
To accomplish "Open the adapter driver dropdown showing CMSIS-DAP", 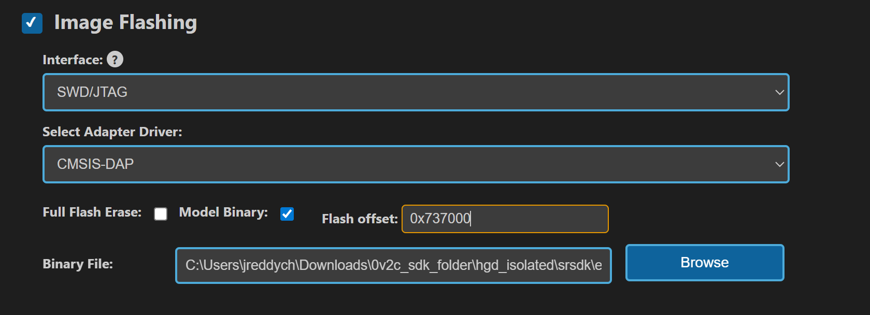I will click(x=416, y=164).
